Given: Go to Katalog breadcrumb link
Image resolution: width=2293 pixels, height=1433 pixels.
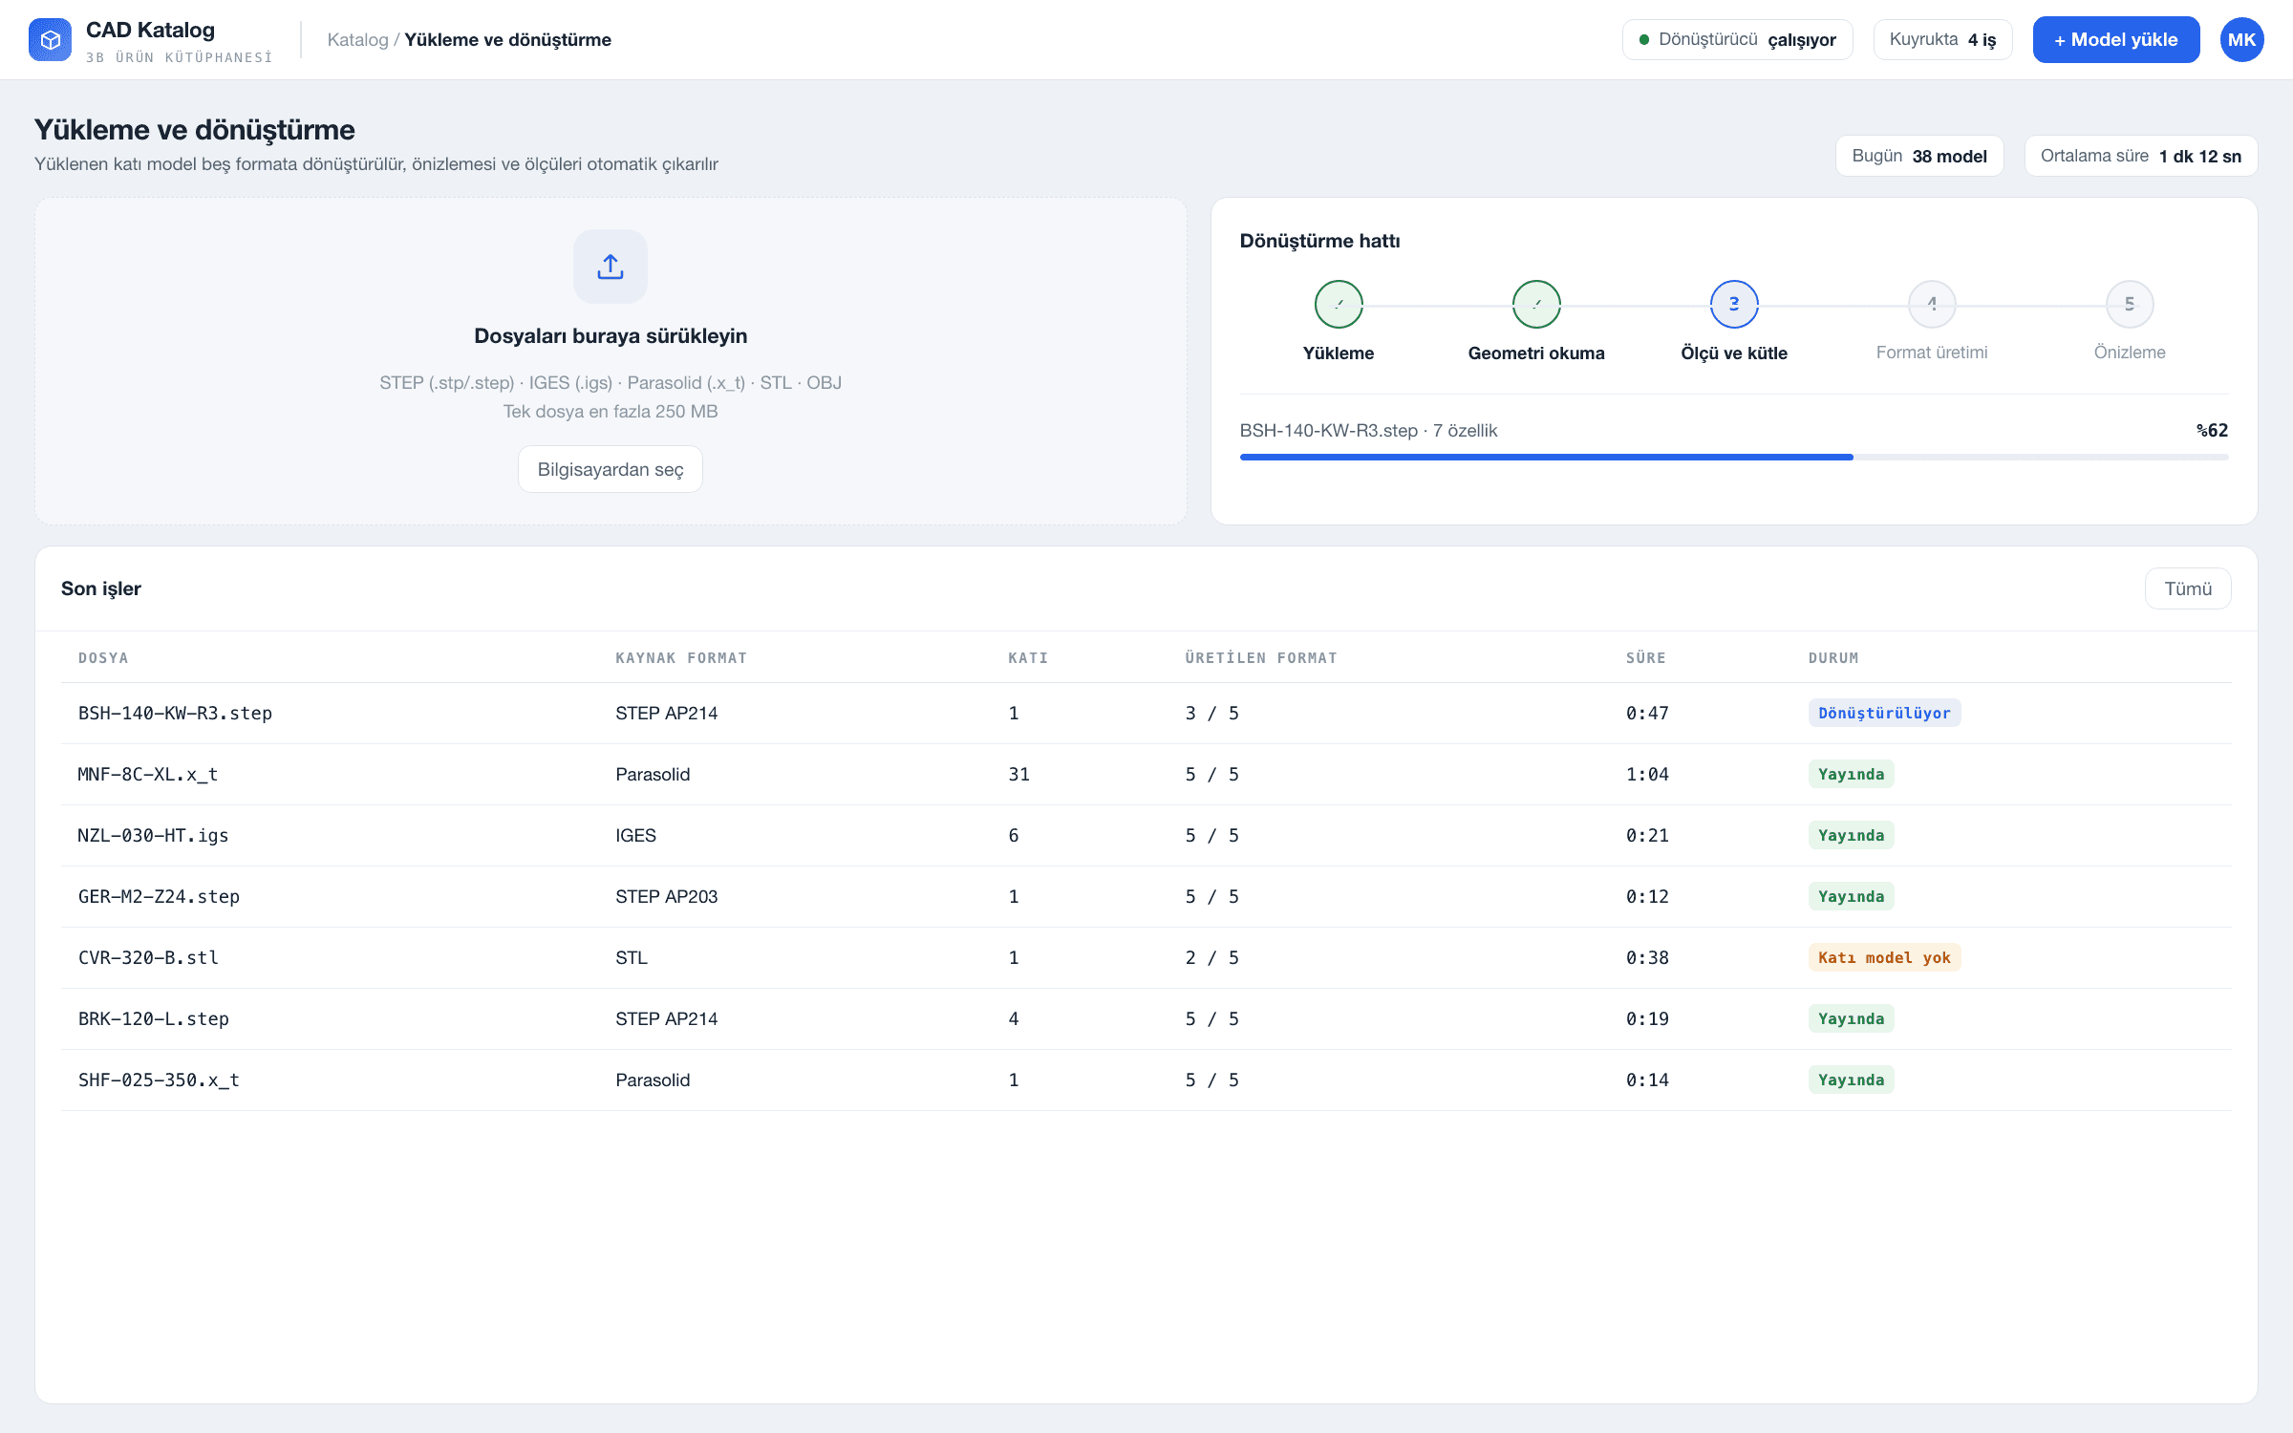Looking at the screenshot, I should [x=357, y=40].
